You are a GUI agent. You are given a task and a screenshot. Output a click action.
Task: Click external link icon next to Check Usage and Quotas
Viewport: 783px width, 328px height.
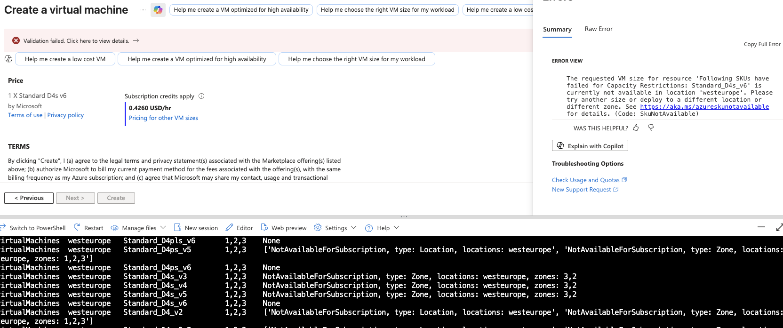[x=624, y=180]
